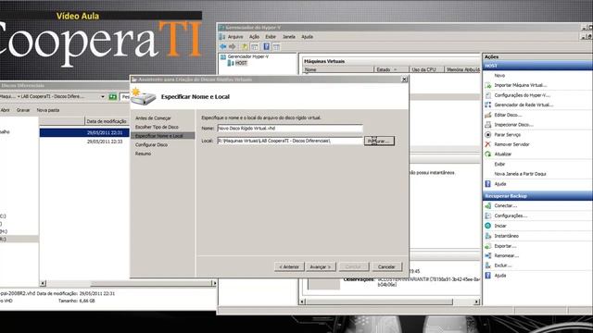Select highlighted file row dated 29/05/2011 22:31
This screenshot has height=333, width=593.
[84, 133]
